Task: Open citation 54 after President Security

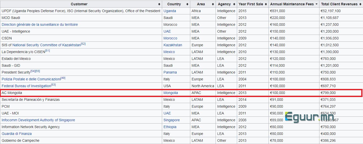Action: pyautogui.click(x=33, y=71)
